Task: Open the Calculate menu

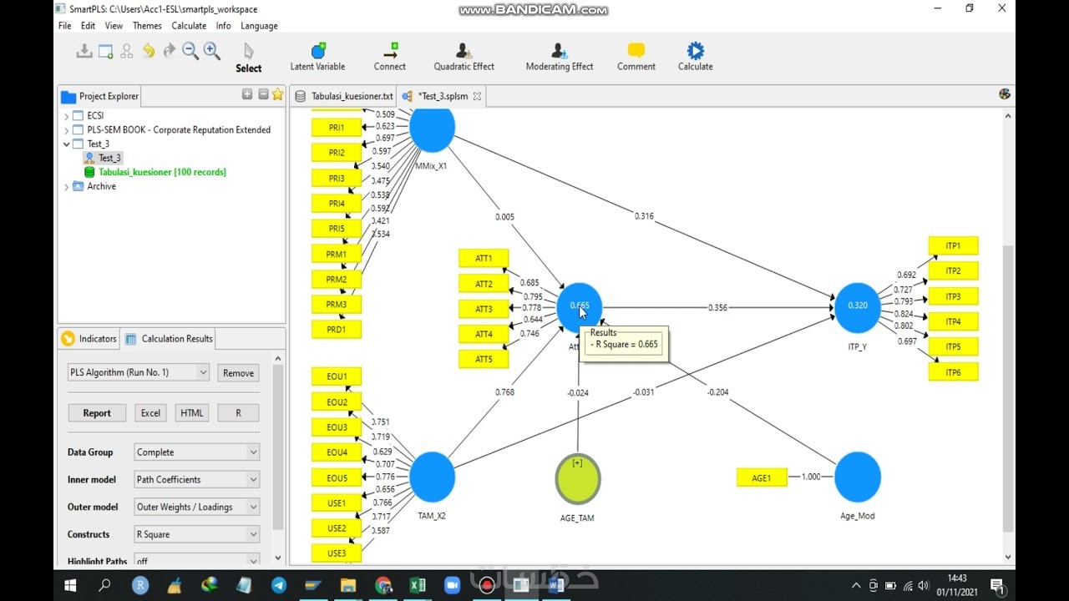Action: click(x=189, y=26)
